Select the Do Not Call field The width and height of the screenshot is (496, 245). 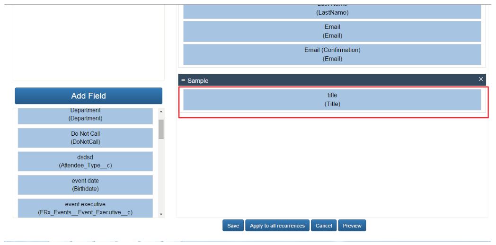point(85,138)
